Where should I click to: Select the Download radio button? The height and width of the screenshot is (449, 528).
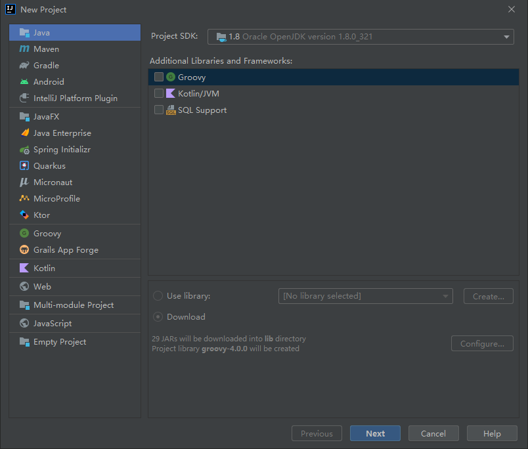click(158, 316)
